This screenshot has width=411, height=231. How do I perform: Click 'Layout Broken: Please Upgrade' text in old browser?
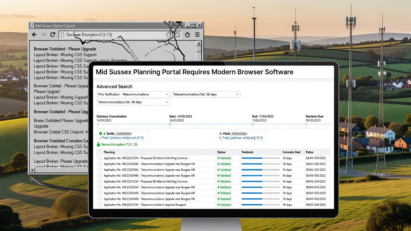point(61,161)
